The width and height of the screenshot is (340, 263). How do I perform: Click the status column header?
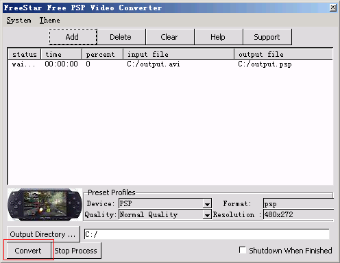[x=25, y=54]
